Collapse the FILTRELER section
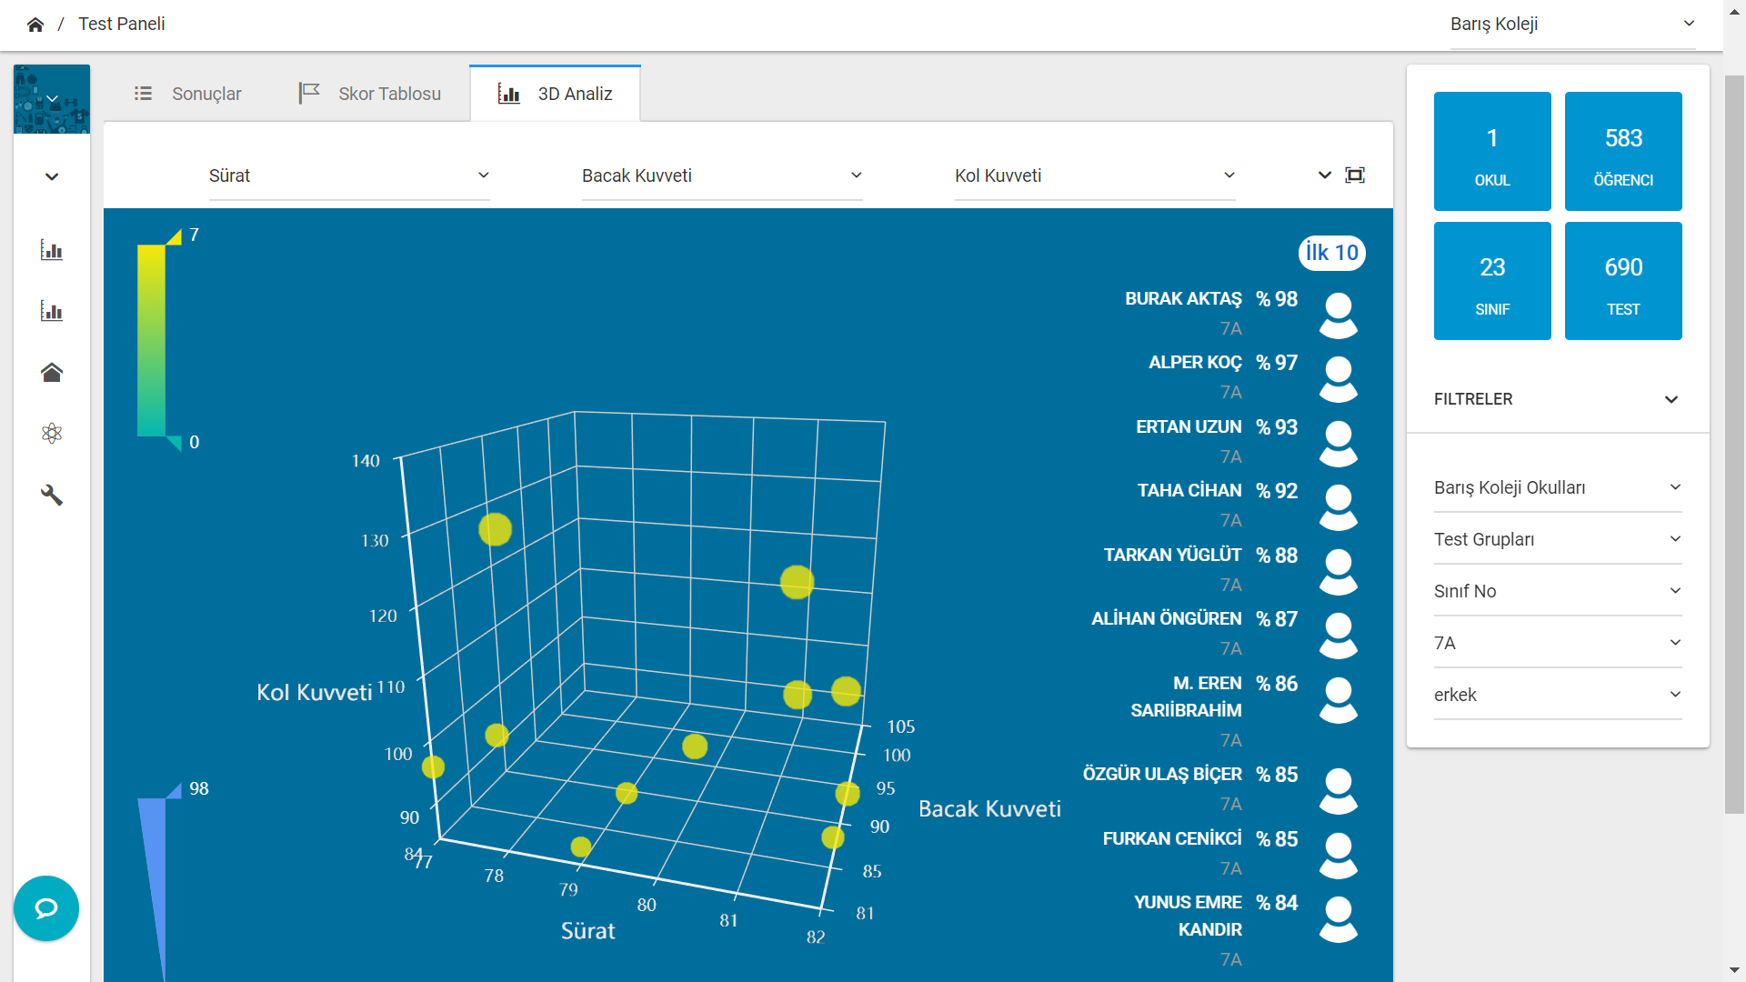The height and width of the screenshot is (982, 1746). point(1671,399)
